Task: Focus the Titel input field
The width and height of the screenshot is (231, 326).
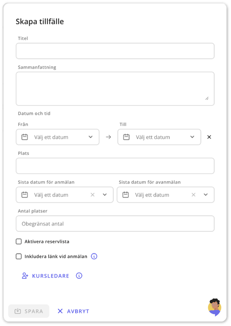Action: pos(115,51)
